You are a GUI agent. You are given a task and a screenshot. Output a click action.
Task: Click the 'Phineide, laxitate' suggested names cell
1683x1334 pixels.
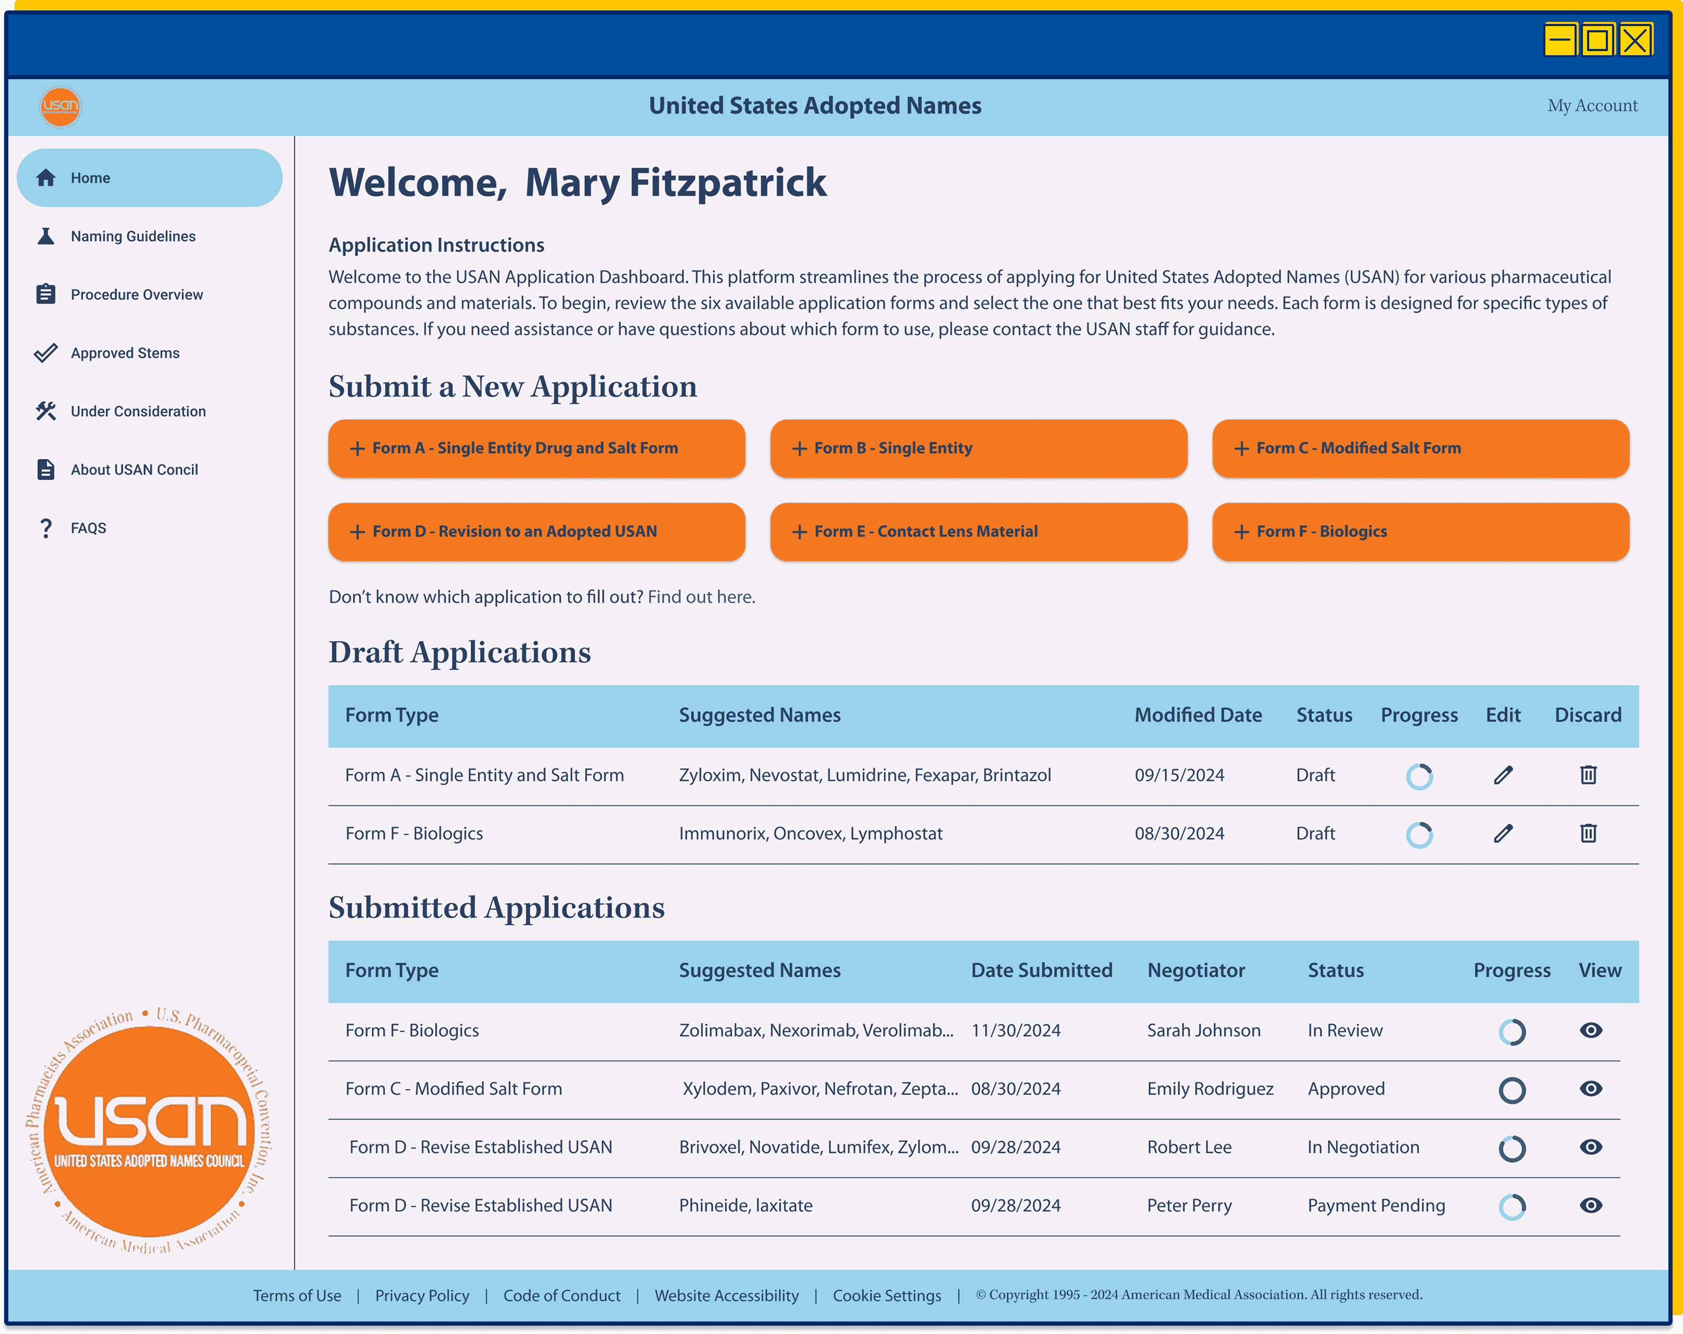tap(746, 1205)
